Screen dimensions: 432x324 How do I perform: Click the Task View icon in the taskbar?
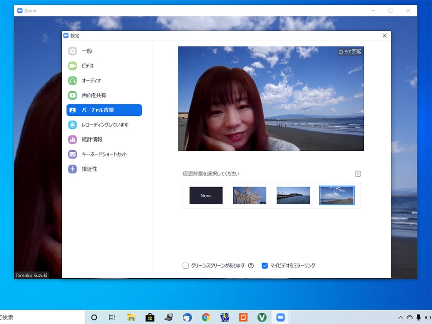(x=112, y=317)
